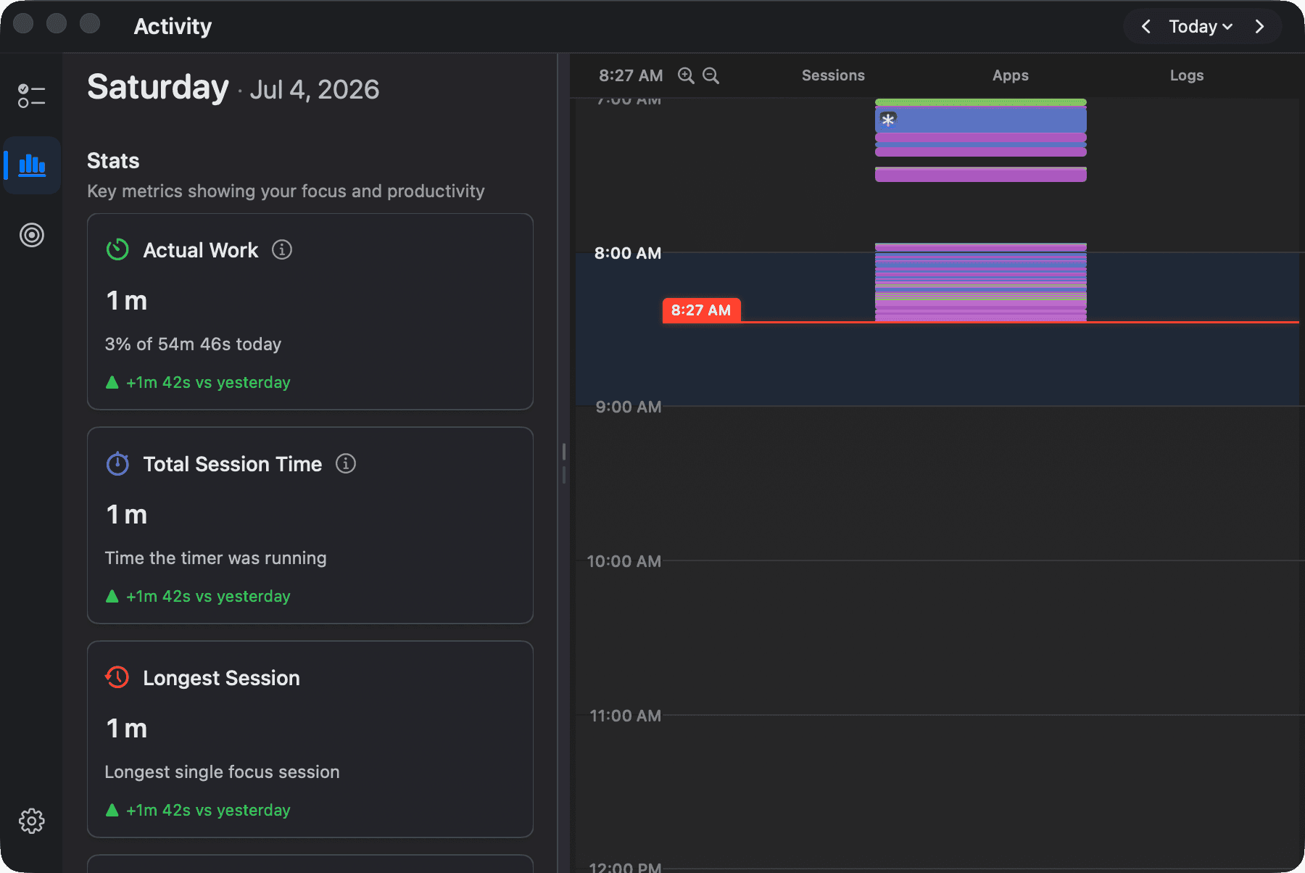The height and width of the screenshot is (873, 1305).
Task: Switch to the Sessions column tab
Action: coord(833,75)
